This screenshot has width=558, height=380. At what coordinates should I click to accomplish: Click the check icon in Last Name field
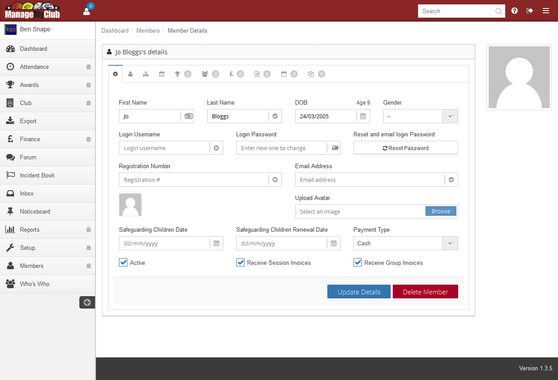(275, 117)
